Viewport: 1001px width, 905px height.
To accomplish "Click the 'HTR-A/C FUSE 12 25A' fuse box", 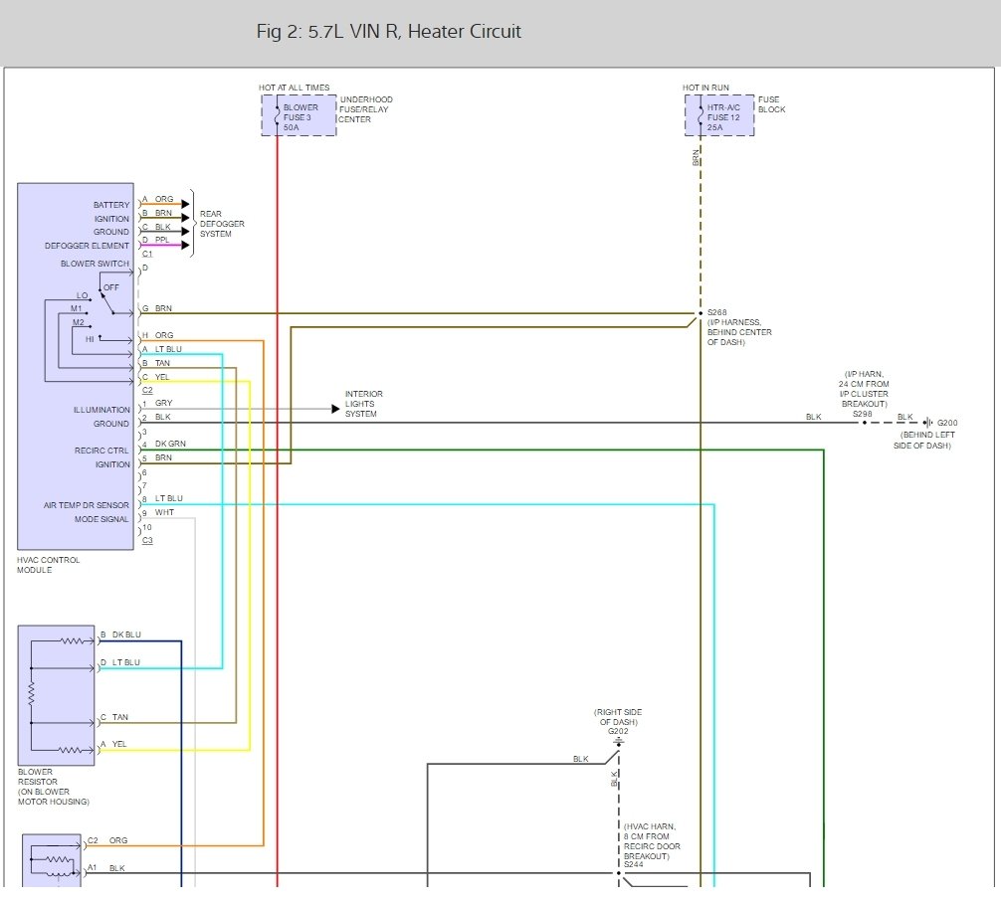I will click(719, 115).
